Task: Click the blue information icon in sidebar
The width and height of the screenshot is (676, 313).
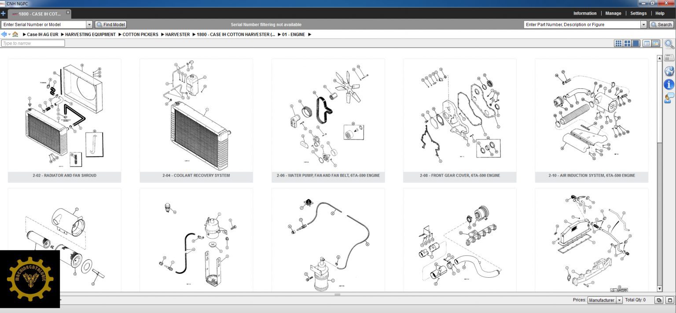Action: (669, 85)
